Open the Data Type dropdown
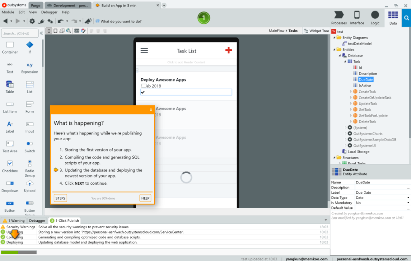411x261 pixels. point(382,198)
